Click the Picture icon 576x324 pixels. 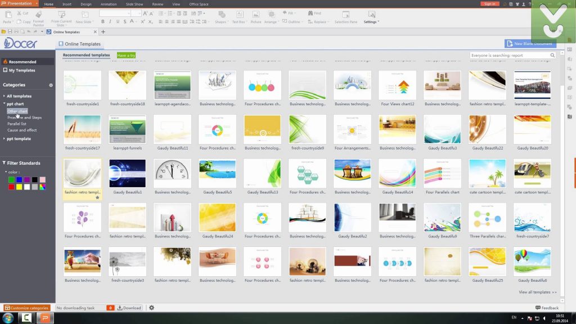point(256,14)
